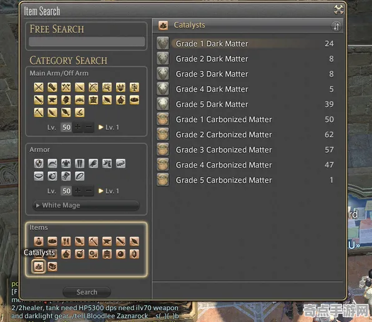
Task: Choose the saw icon under Main Arm/Off Arm
Action: 39,100
